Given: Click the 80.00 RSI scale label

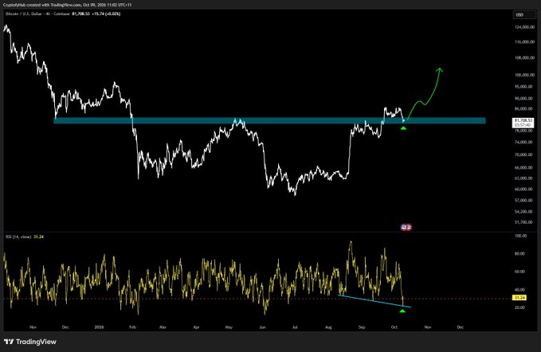Looking at the screenshot, I should point(520,253).
